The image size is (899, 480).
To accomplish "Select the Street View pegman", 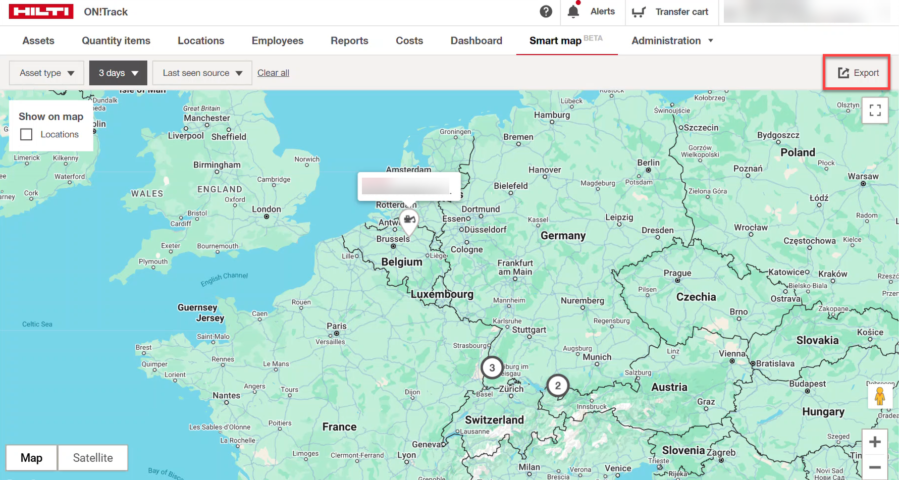I will pyautogui.click(x=880, y=396).
